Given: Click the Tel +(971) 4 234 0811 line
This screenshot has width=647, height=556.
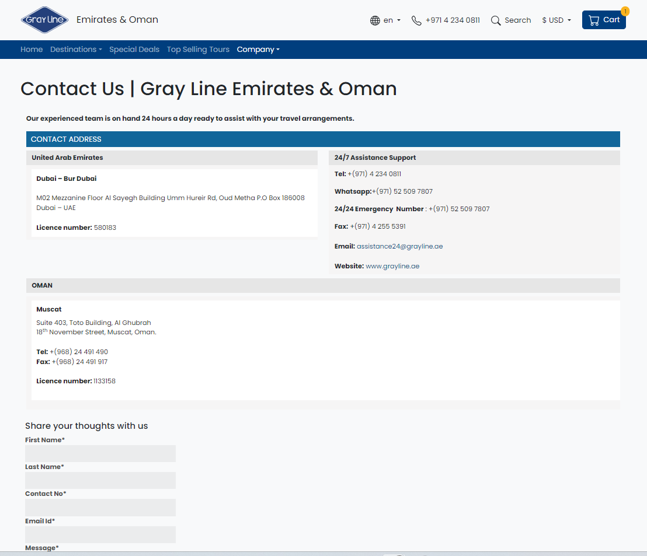Looking at the screenshot, I should point(367,174).
